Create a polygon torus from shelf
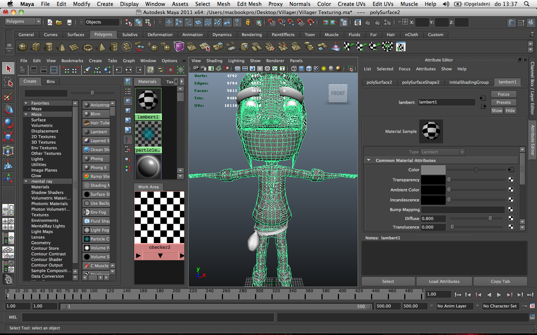Screen dimensions: 537x335 tap(88, 47)
